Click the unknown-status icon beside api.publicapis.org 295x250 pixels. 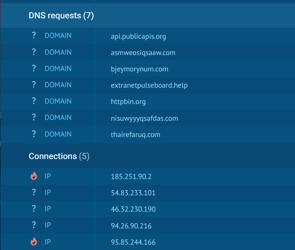[x=34, y=35]
